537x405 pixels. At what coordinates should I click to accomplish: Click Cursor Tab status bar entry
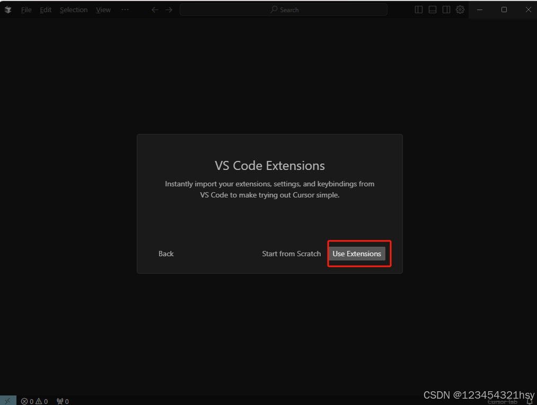503,402
